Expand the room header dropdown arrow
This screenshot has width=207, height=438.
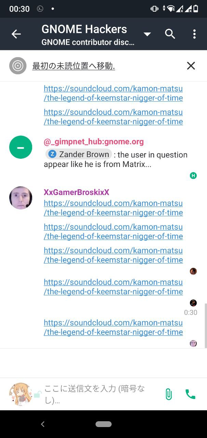pyautogui.click(x=147, y=34)
